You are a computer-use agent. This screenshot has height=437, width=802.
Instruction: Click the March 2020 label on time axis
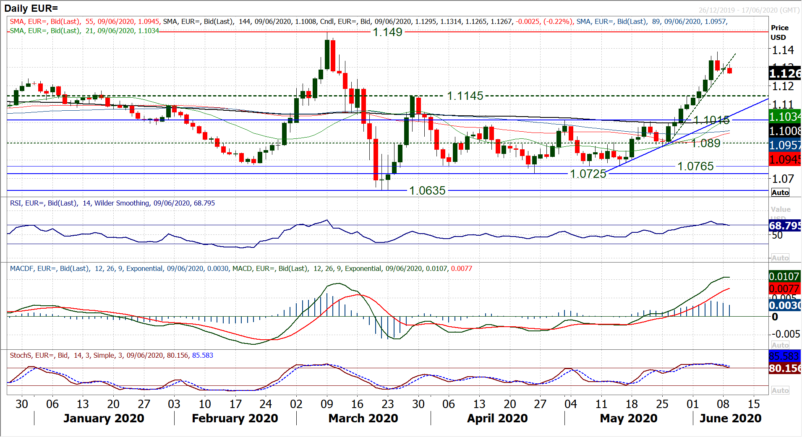point(363,419)
